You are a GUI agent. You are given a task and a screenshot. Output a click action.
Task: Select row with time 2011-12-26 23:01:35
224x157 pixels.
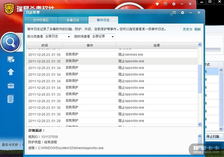[112, 61]
